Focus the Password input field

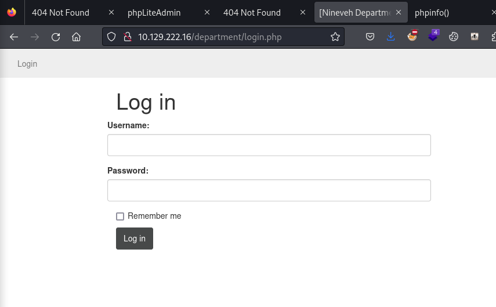click(x=269, y=190)
